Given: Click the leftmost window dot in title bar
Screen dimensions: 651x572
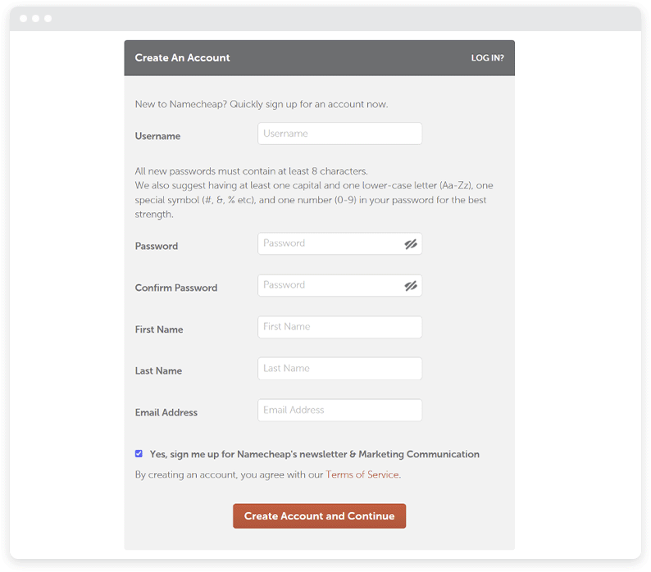Looking at the screenshot, I should tap(23, 18).
